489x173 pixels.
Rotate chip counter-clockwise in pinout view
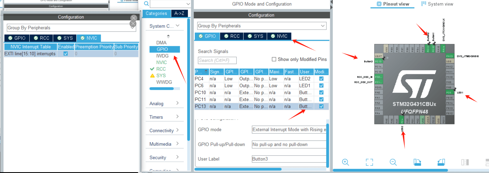441,162
